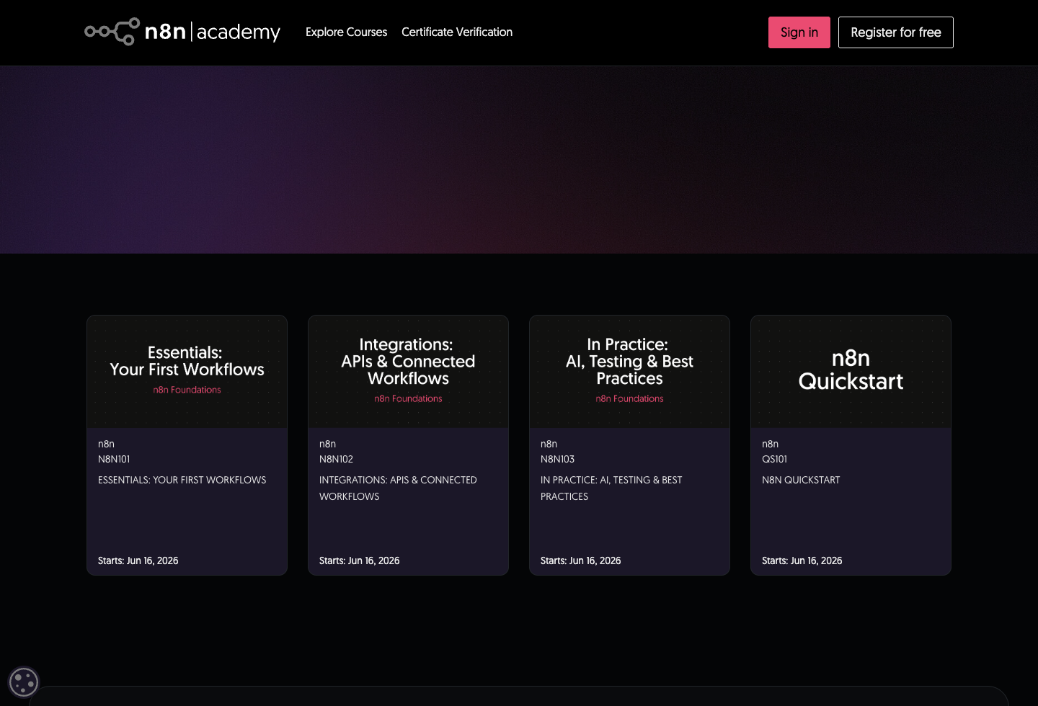Click start date on N8N103 card
Screen dimensions: 1038x706
point(581,560)
